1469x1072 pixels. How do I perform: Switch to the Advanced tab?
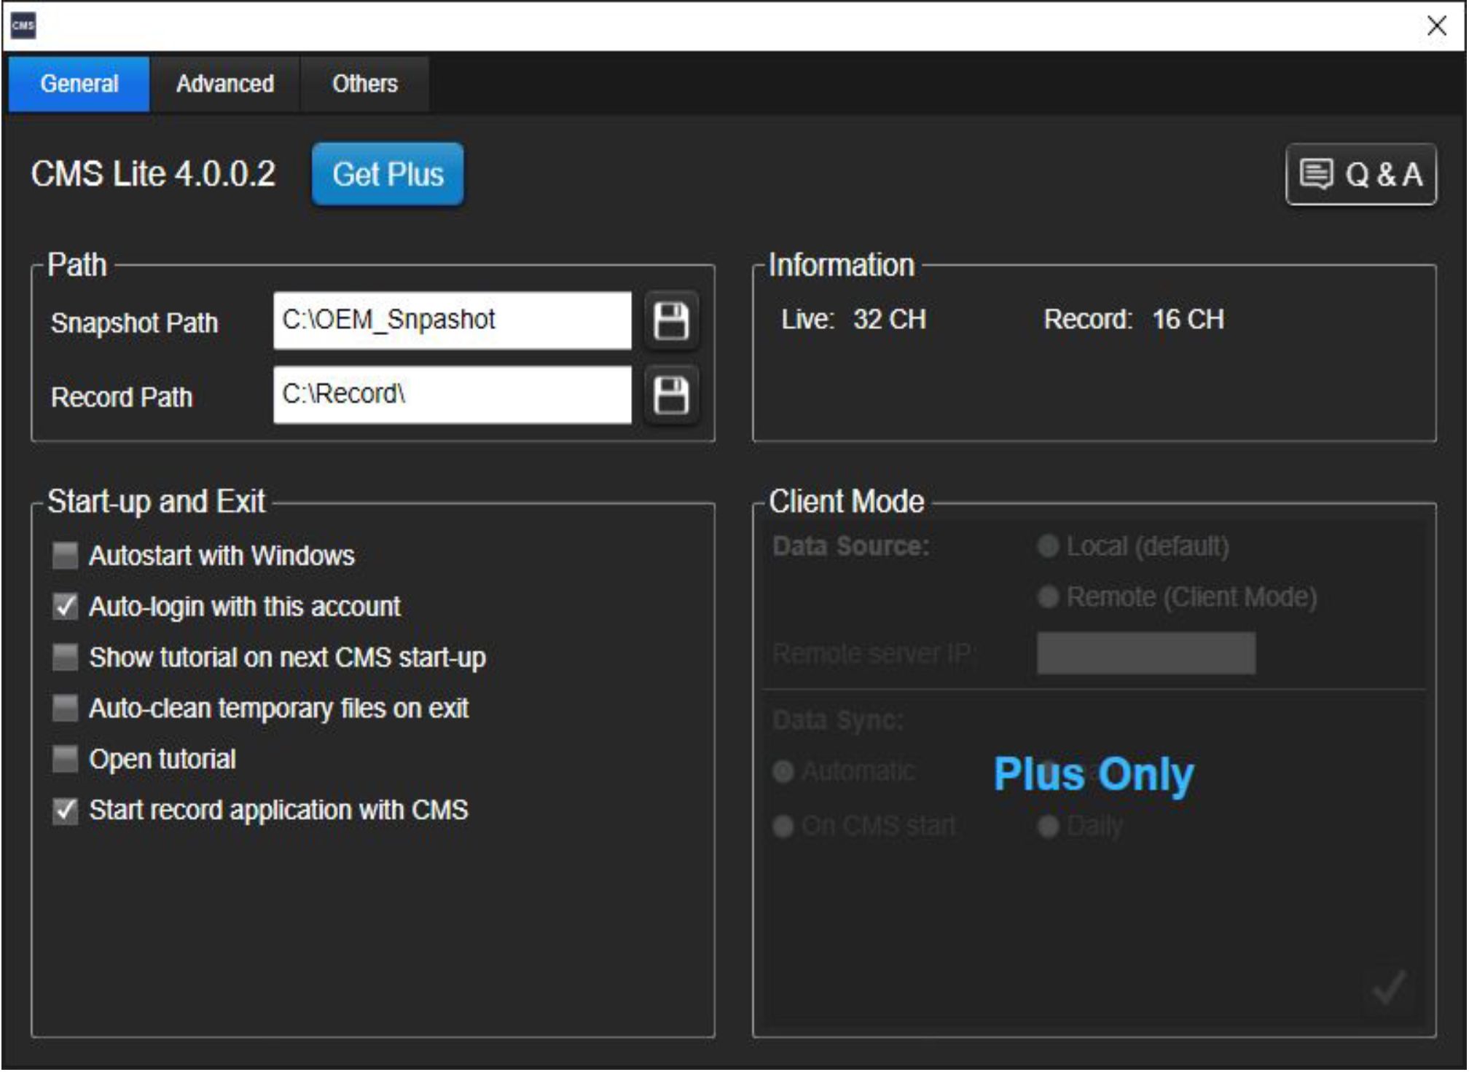225,84
